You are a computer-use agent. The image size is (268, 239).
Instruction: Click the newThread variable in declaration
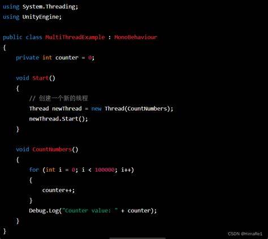click(x=67, y=108)
